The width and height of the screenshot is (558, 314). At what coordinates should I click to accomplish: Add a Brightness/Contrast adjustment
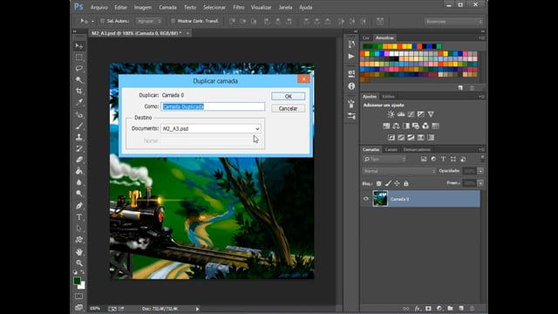coord(391,114)
